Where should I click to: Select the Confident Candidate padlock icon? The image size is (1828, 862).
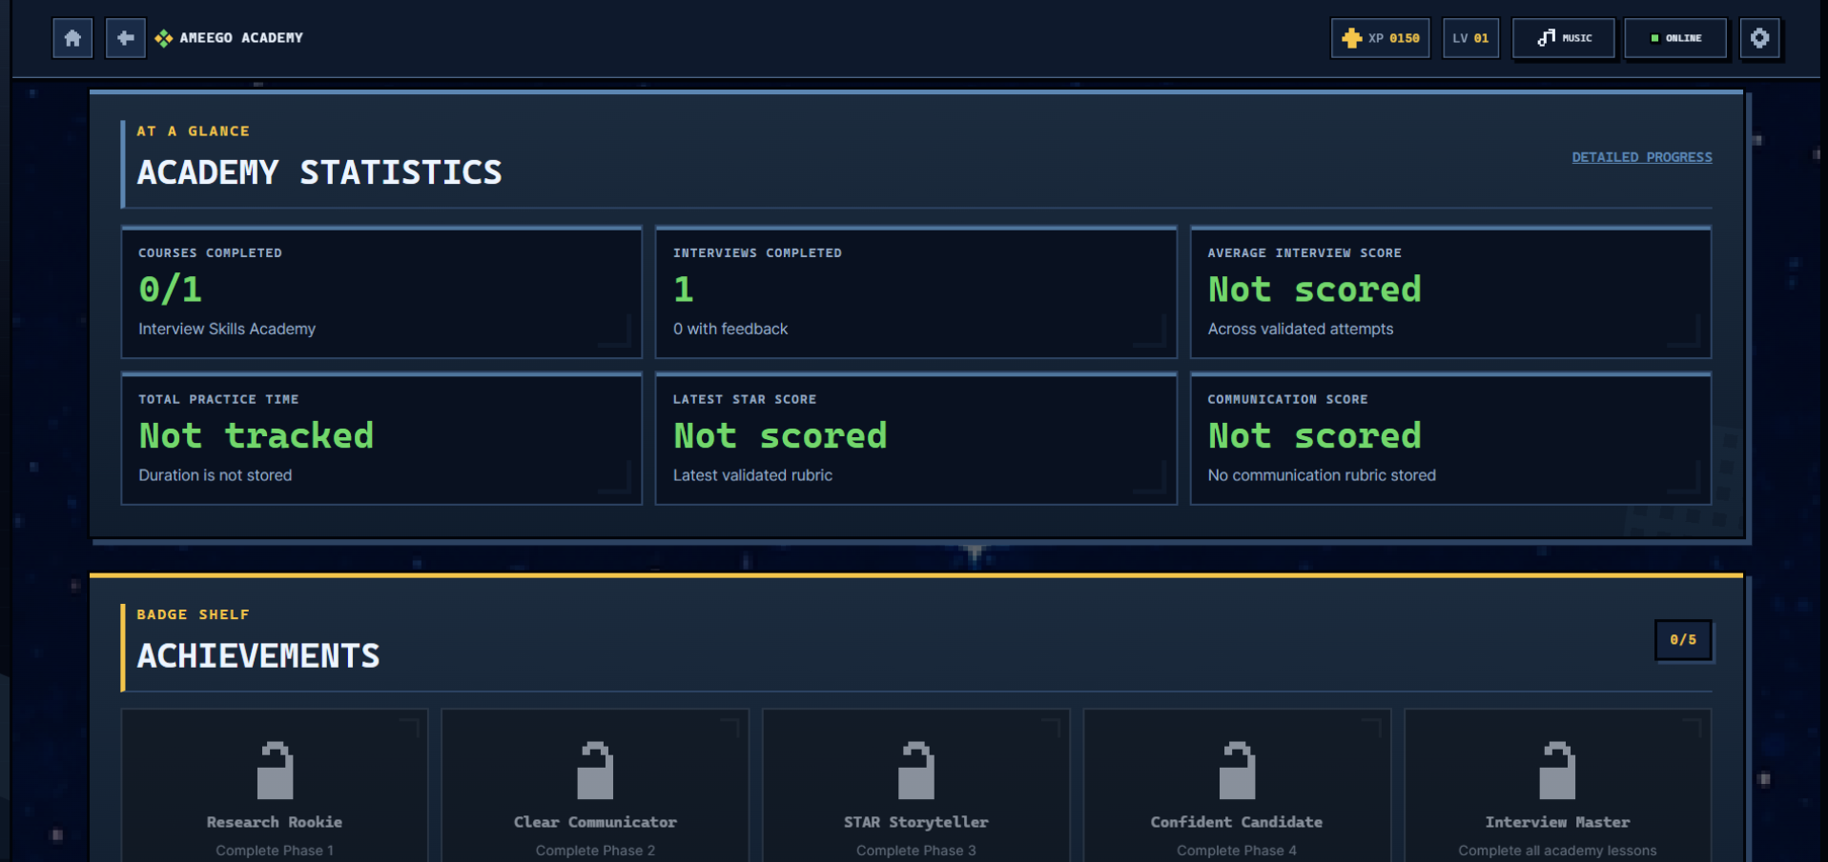click(x=1237, y=770)
